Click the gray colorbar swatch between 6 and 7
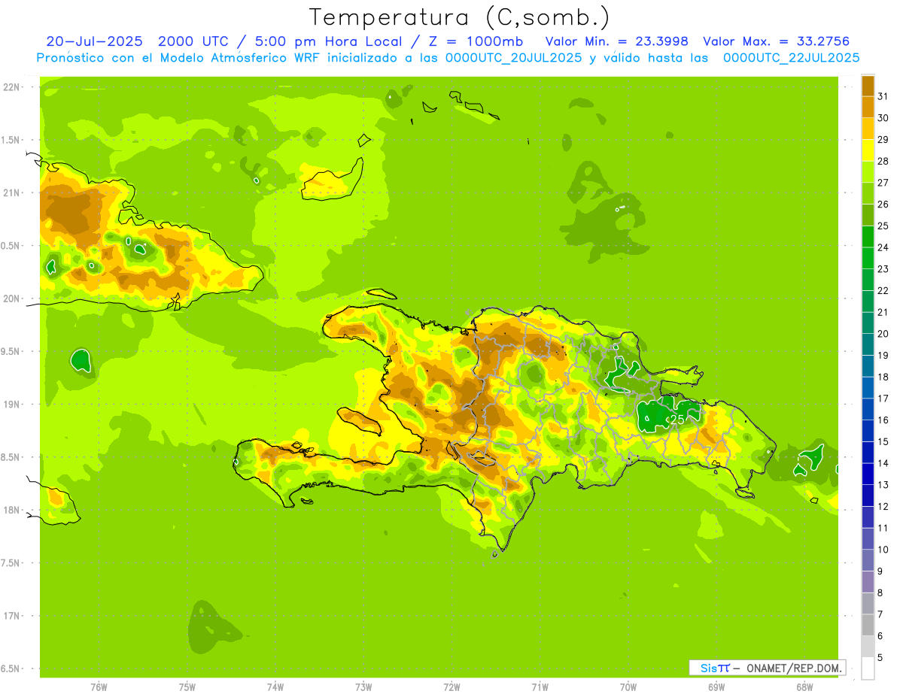Screen dimensions: 903x697 [868, 626]
